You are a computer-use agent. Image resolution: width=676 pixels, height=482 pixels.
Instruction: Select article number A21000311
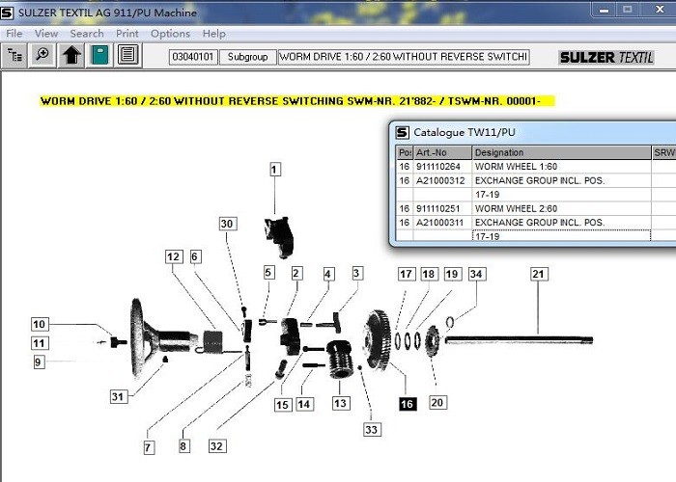point(439,223)
